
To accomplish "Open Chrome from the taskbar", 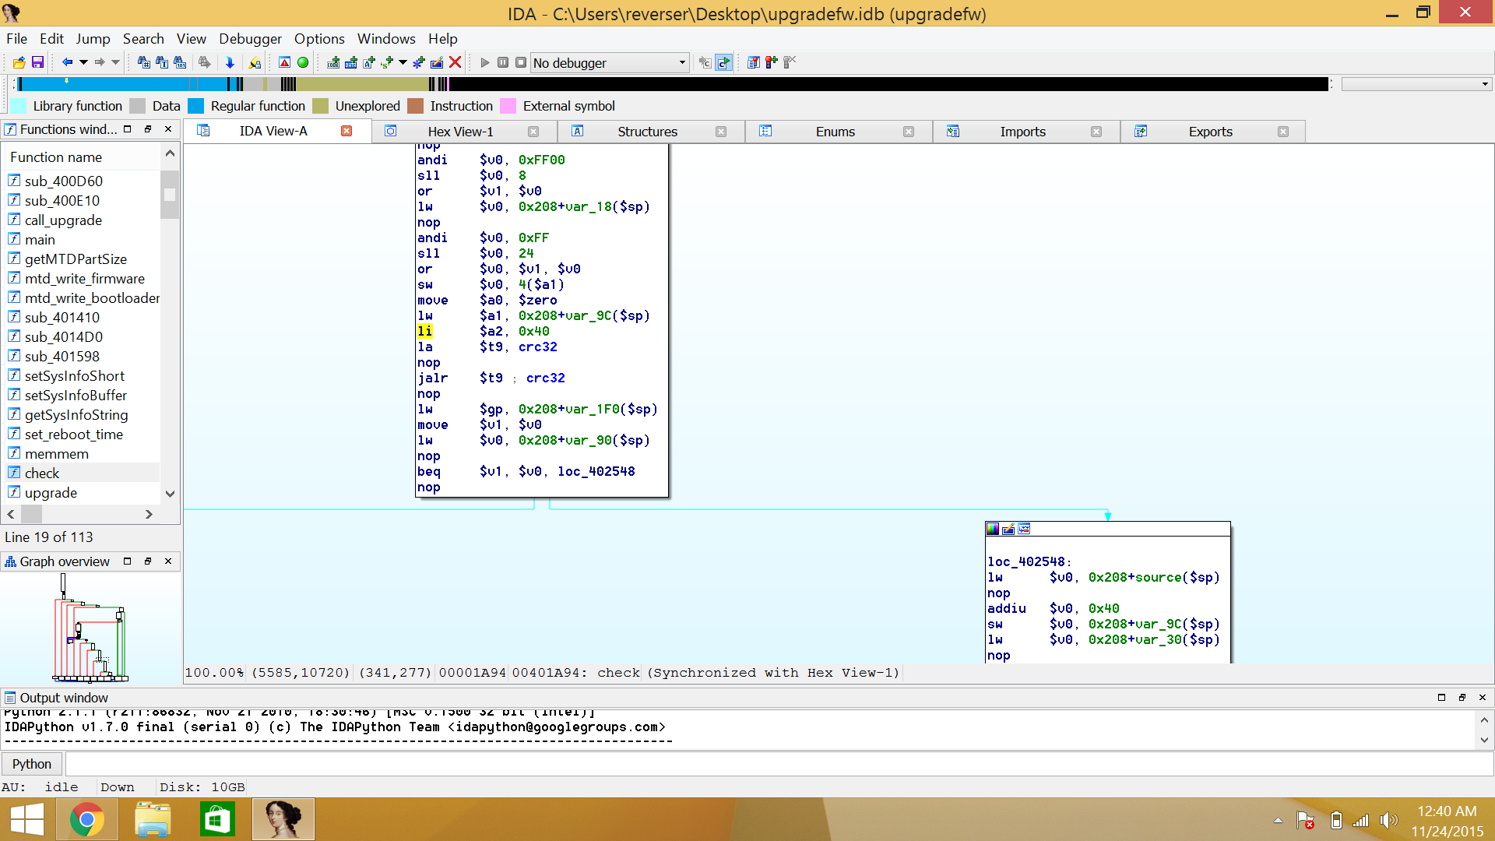I will coord(87,819).
